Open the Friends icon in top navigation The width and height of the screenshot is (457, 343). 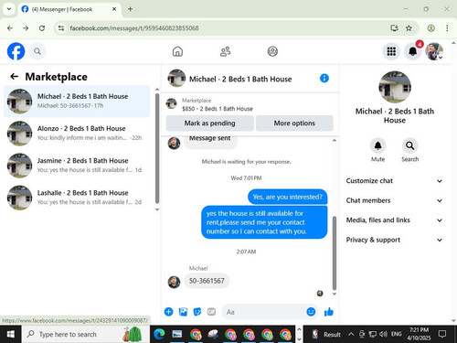[225, 51]
